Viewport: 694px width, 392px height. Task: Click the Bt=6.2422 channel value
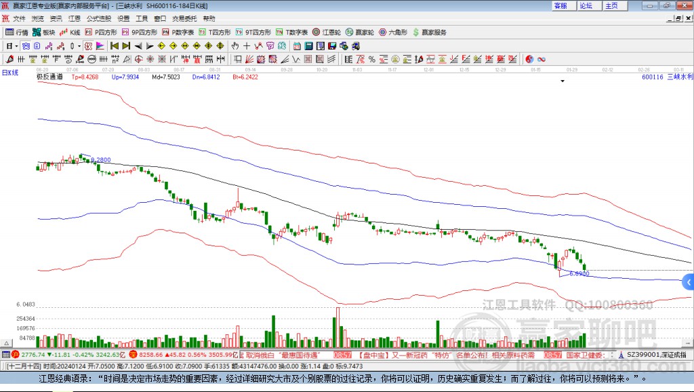click(x=245, y=77)
